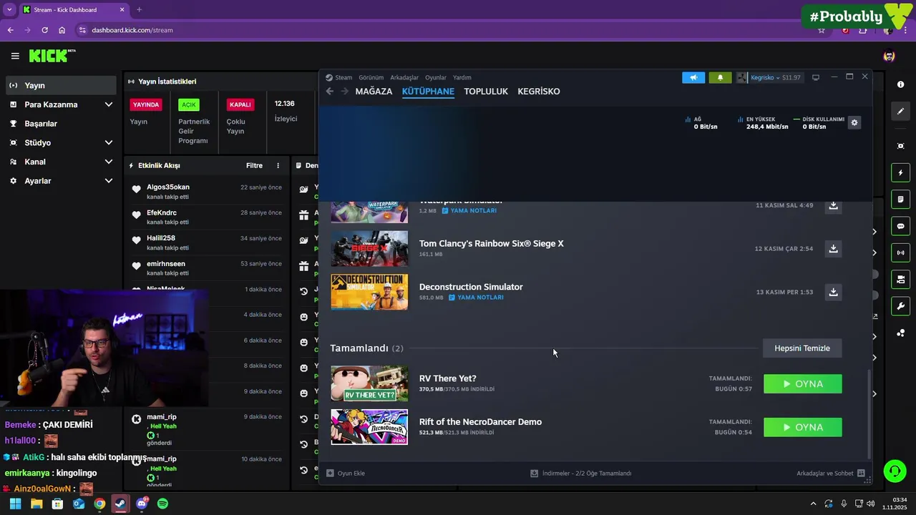Go to Kick home via the logo
The image size is (916, 515).
(x=52, y=56)
